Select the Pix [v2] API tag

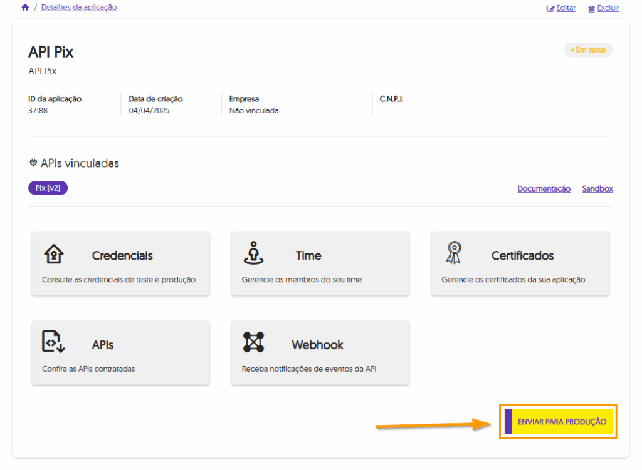tap(48, 188)
